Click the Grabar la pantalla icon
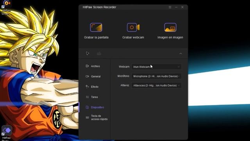 [96, 27]
